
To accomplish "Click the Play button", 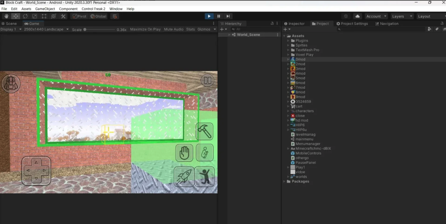I will click(209, 16).
